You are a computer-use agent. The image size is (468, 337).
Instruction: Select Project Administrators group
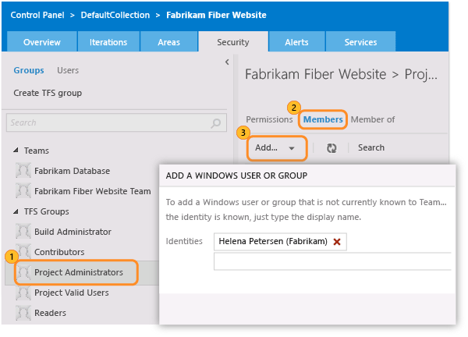click(x=79, y=272)
